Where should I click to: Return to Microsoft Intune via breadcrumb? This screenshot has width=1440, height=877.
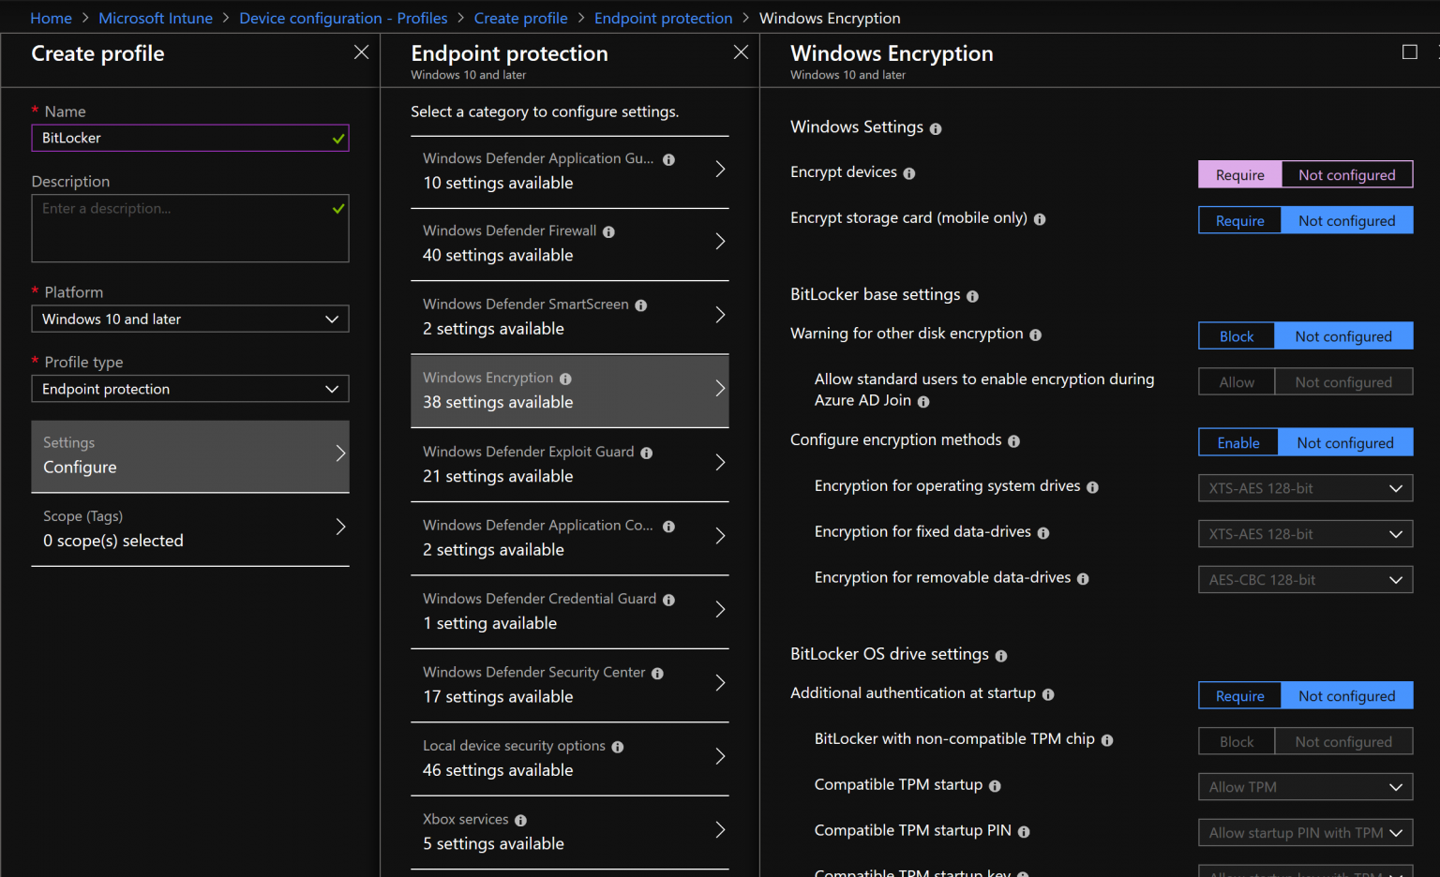pyautogui.click(x=155, y=17)
